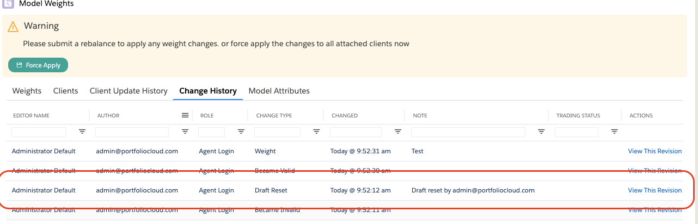The width and height of the screenshot is (698, 224).
Task: Open filter options for Editor Name column
Action: [x=82, y=132]
